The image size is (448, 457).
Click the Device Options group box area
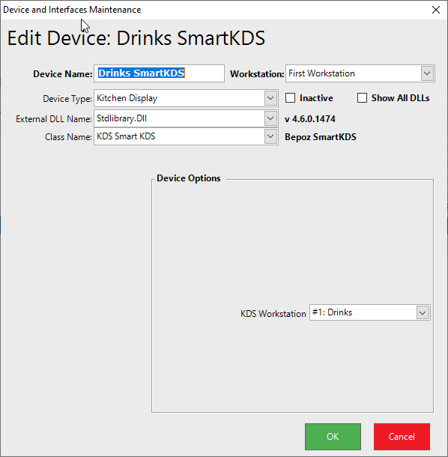click(292, 296)
